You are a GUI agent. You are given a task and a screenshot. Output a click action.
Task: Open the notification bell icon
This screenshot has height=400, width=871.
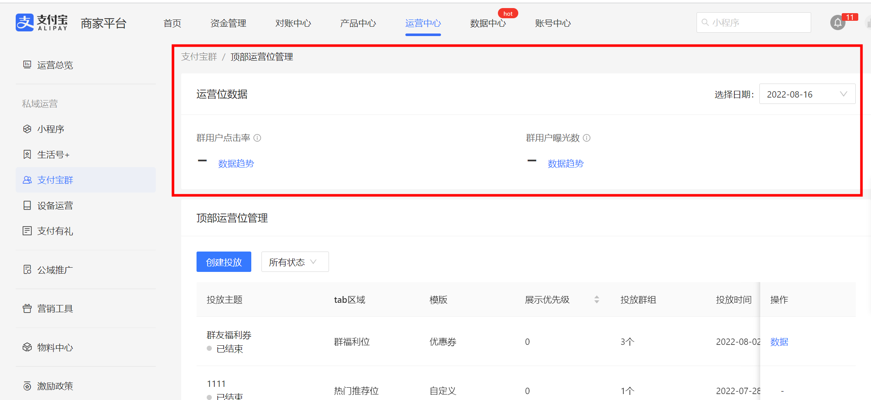tap(837, 22)
